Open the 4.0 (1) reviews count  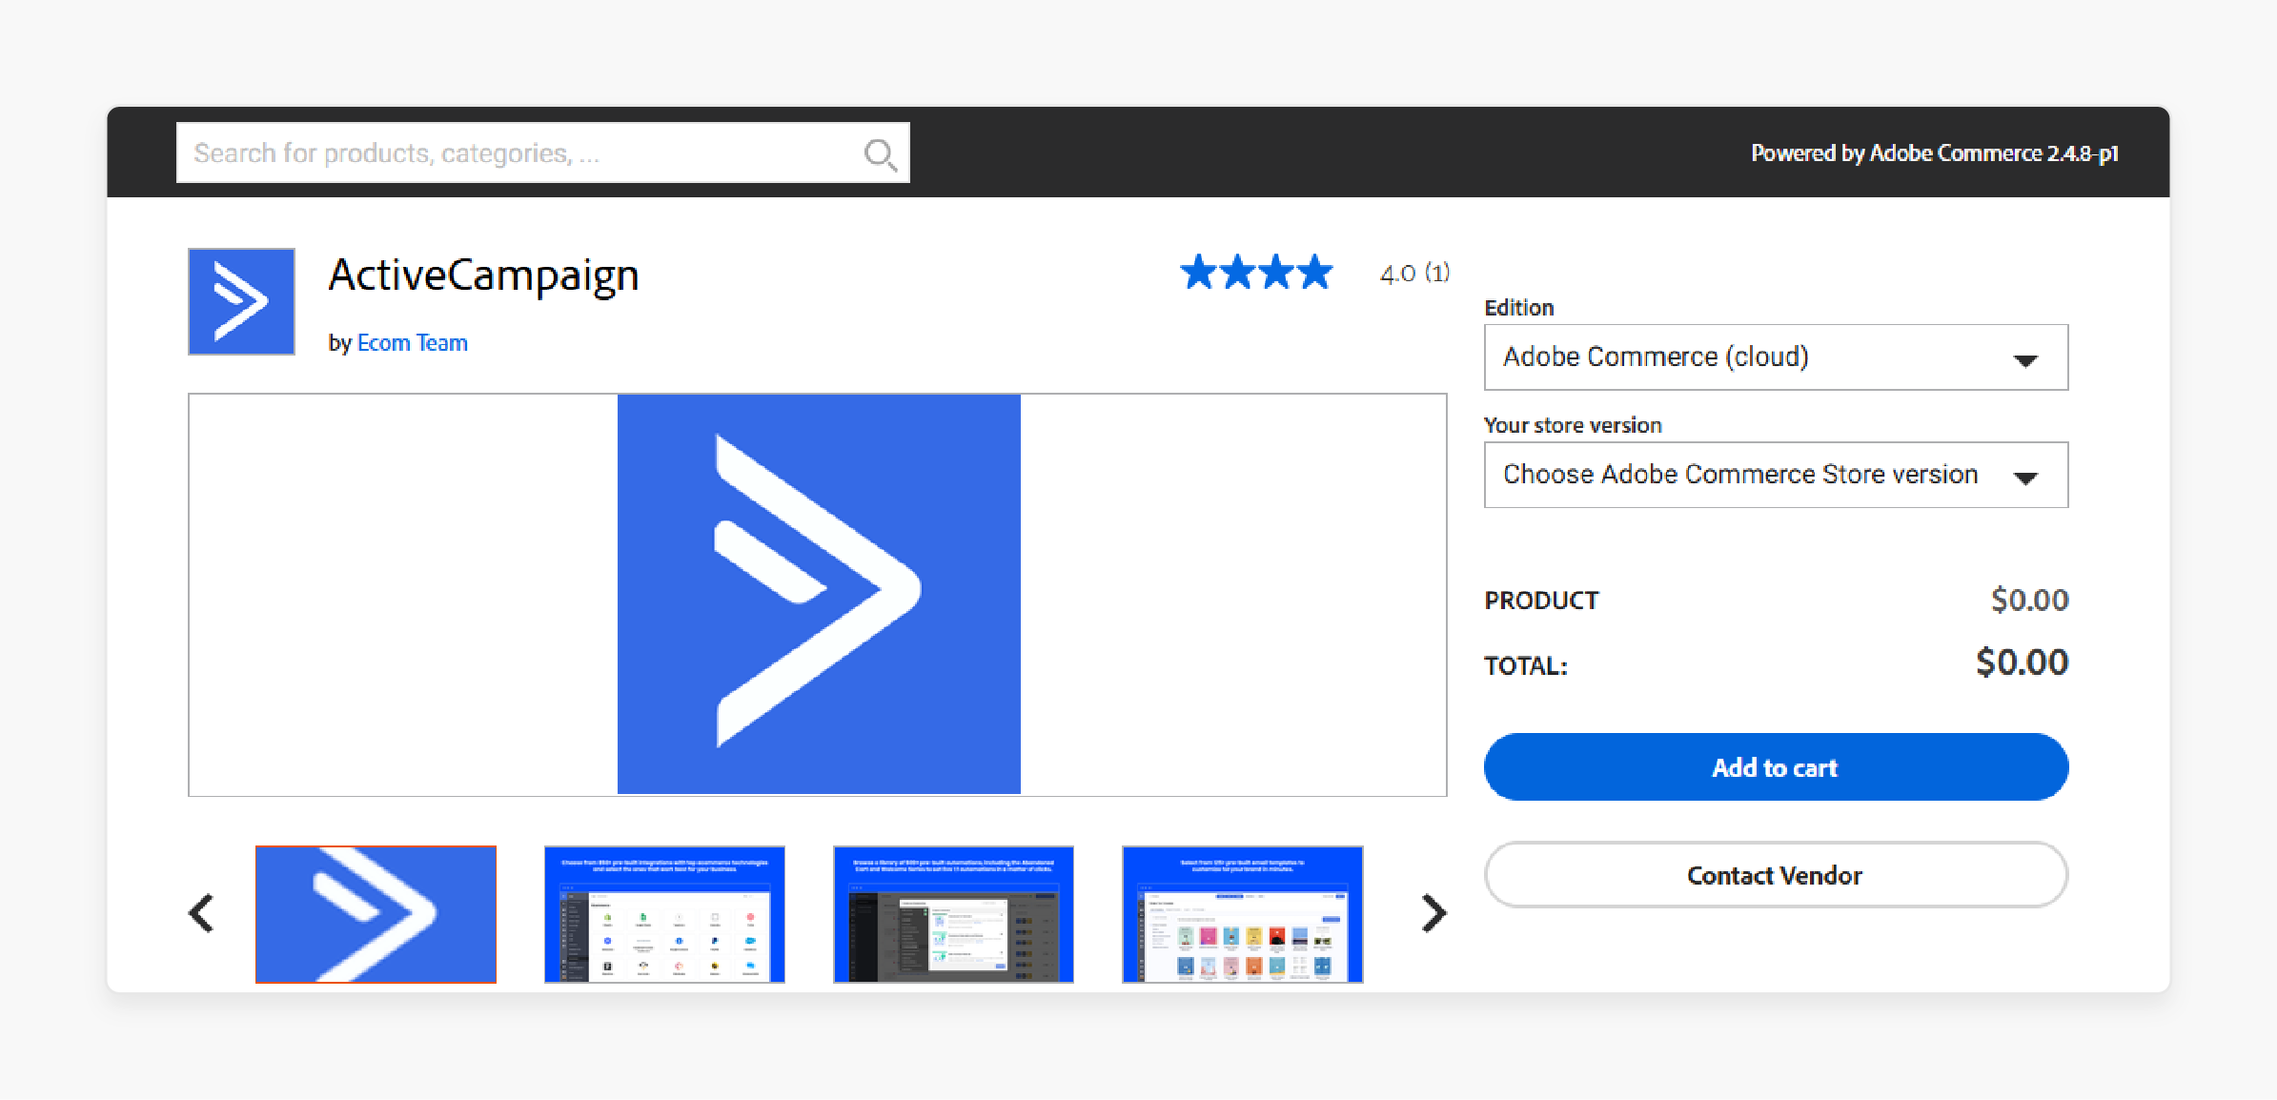[1414, 274]
